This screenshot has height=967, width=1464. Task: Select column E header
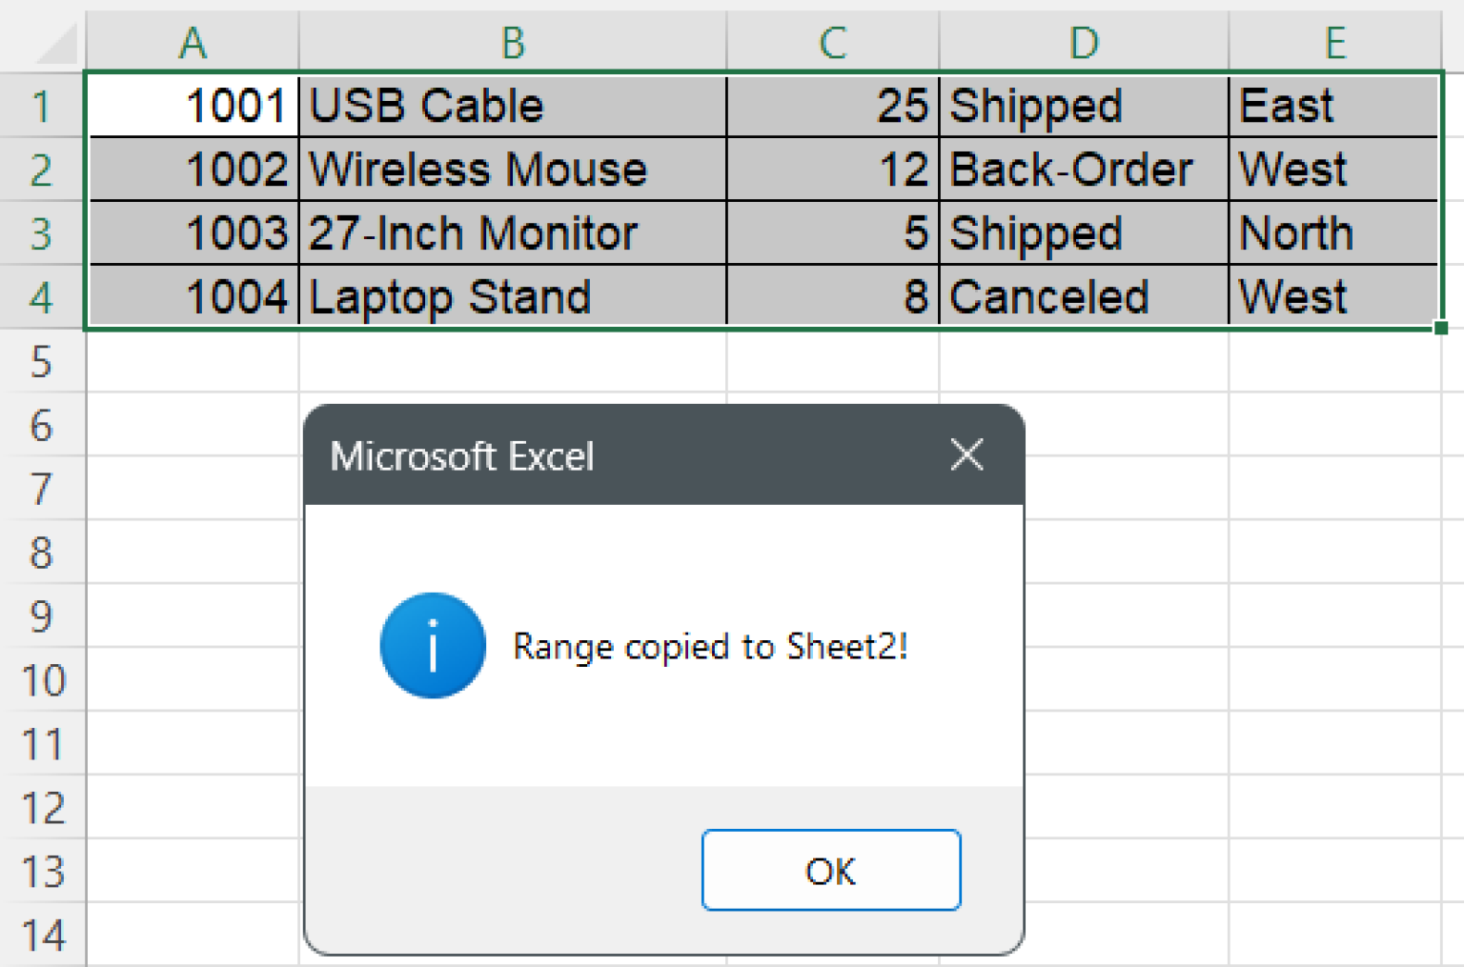1334,43
